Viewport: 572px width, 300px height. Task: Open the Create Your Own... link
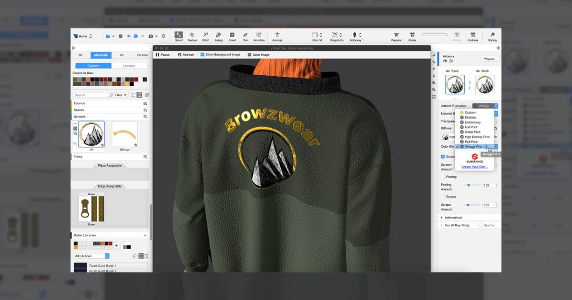click(x=474, y=167)
